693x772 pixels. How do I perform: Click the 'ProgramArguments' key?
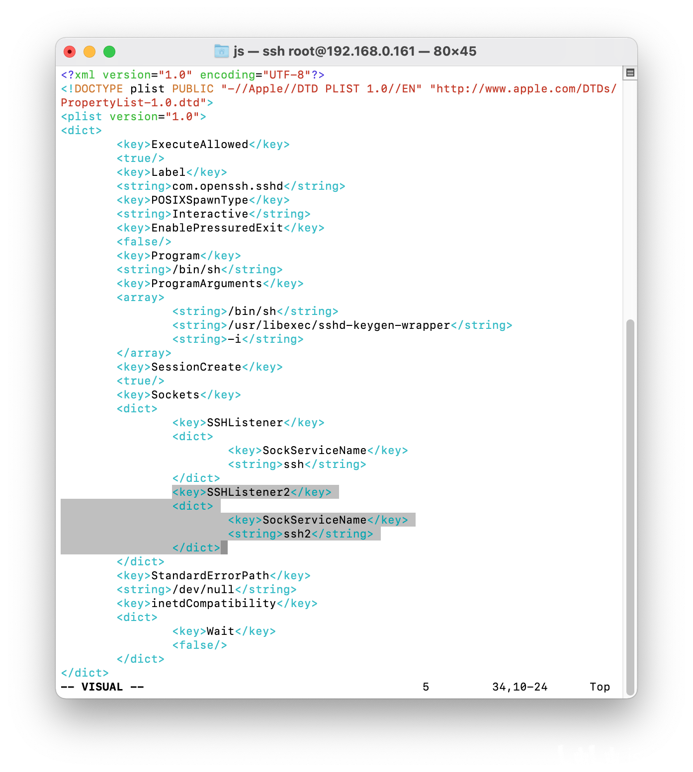tap(207, 284)
